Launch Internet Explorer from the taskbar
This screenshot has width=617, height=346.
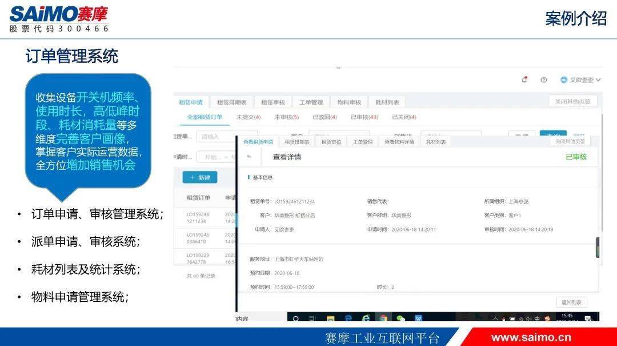pyautogui.click(x=366, y=318)
